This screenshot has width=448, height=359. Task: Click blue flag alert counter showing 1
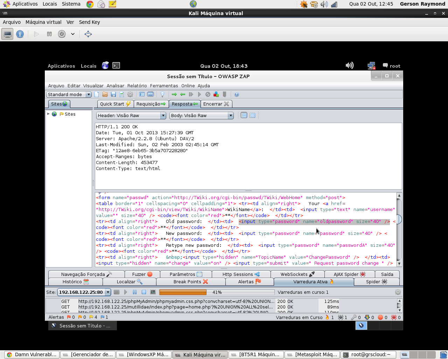click(104, 317)
